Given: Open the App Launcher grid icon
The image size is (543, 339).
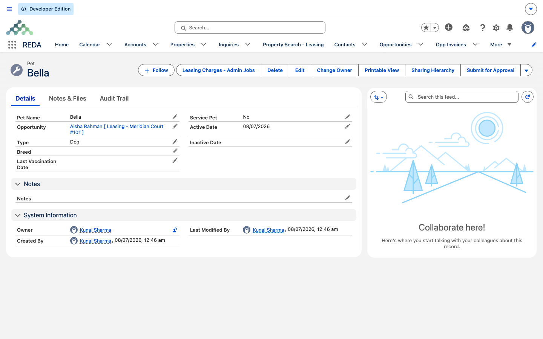Looking at the screenshot, I should coord(12,45).
